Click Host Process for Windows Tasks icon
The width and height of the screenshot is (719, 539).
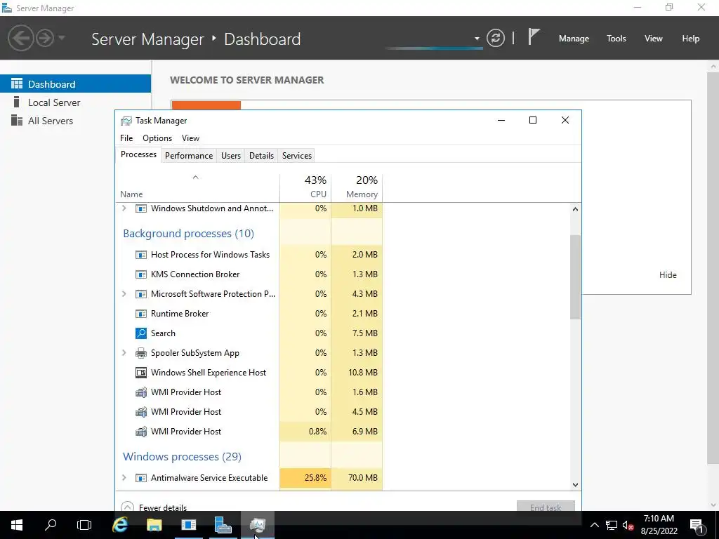140,255
